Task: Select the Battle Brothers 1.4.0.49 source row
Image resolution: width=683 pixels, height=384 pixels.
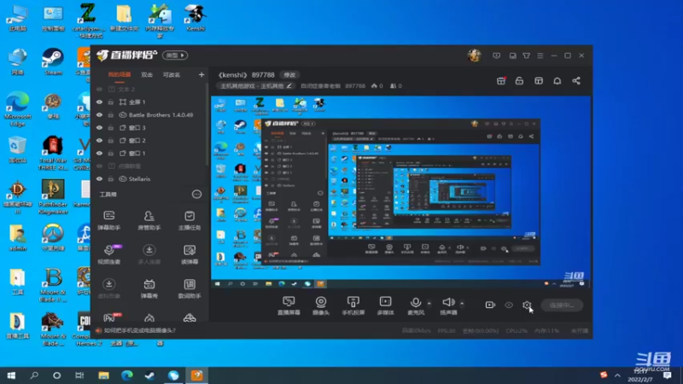Action: click(149, 115)
